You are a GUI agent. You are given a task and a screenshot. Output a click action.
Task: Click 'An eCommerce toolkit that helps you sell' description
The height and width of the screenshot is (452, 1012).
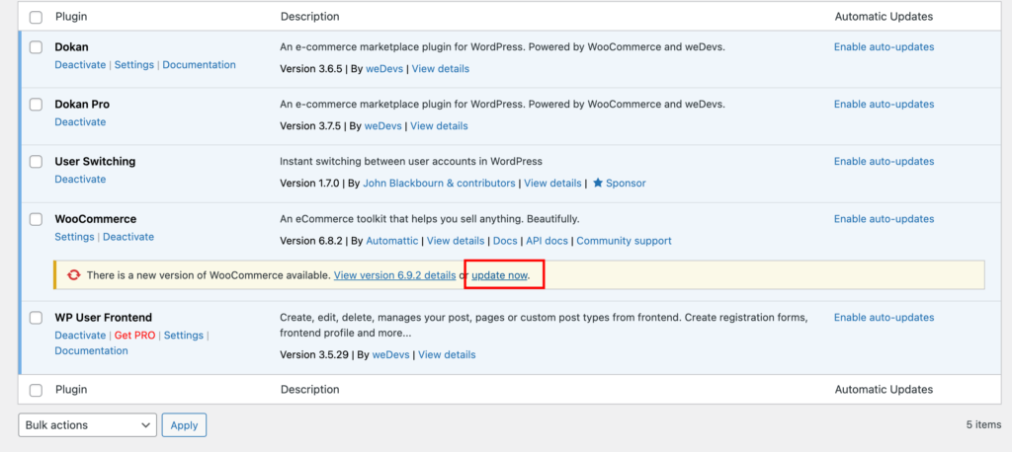point(430,219)
